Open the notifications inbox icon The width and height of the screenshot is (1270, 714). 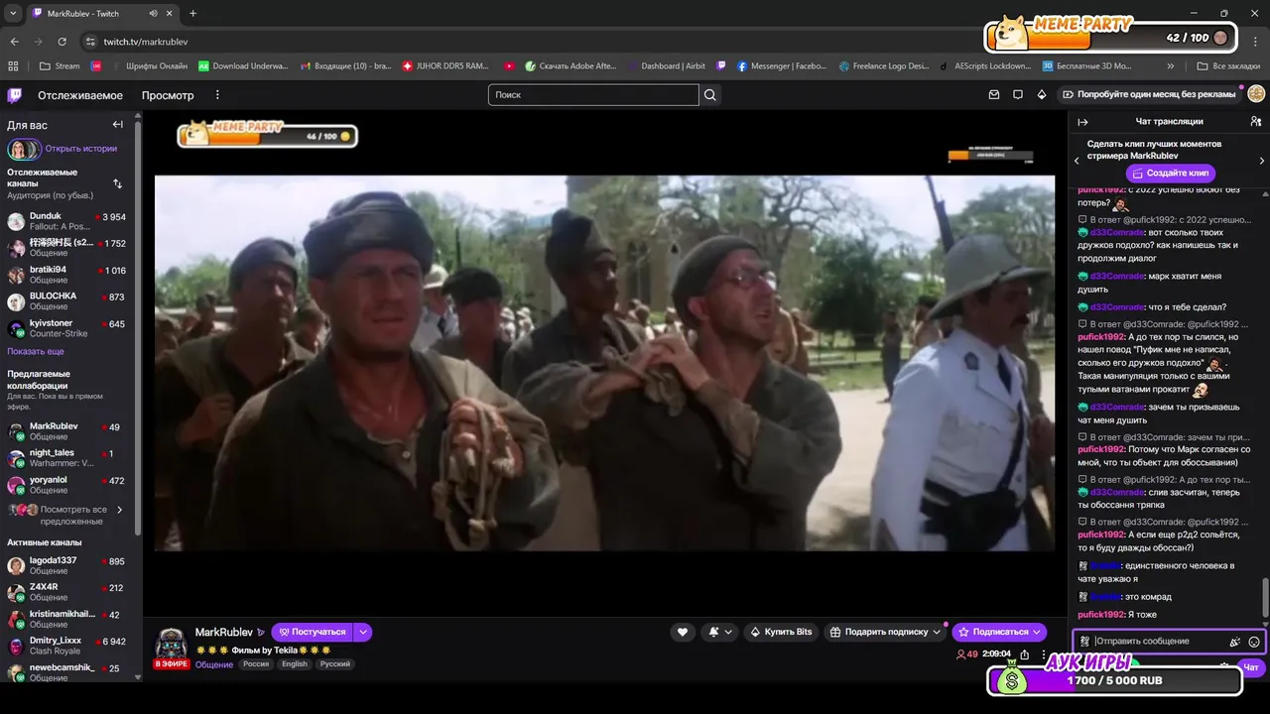[994, 95]
